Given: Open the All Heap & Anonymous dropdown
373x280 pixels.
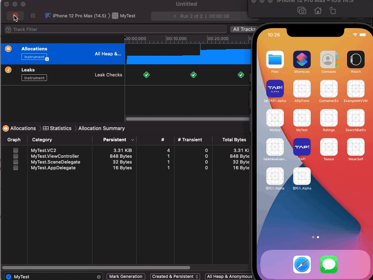Looking at the screenshot, I should coord(229,276).
